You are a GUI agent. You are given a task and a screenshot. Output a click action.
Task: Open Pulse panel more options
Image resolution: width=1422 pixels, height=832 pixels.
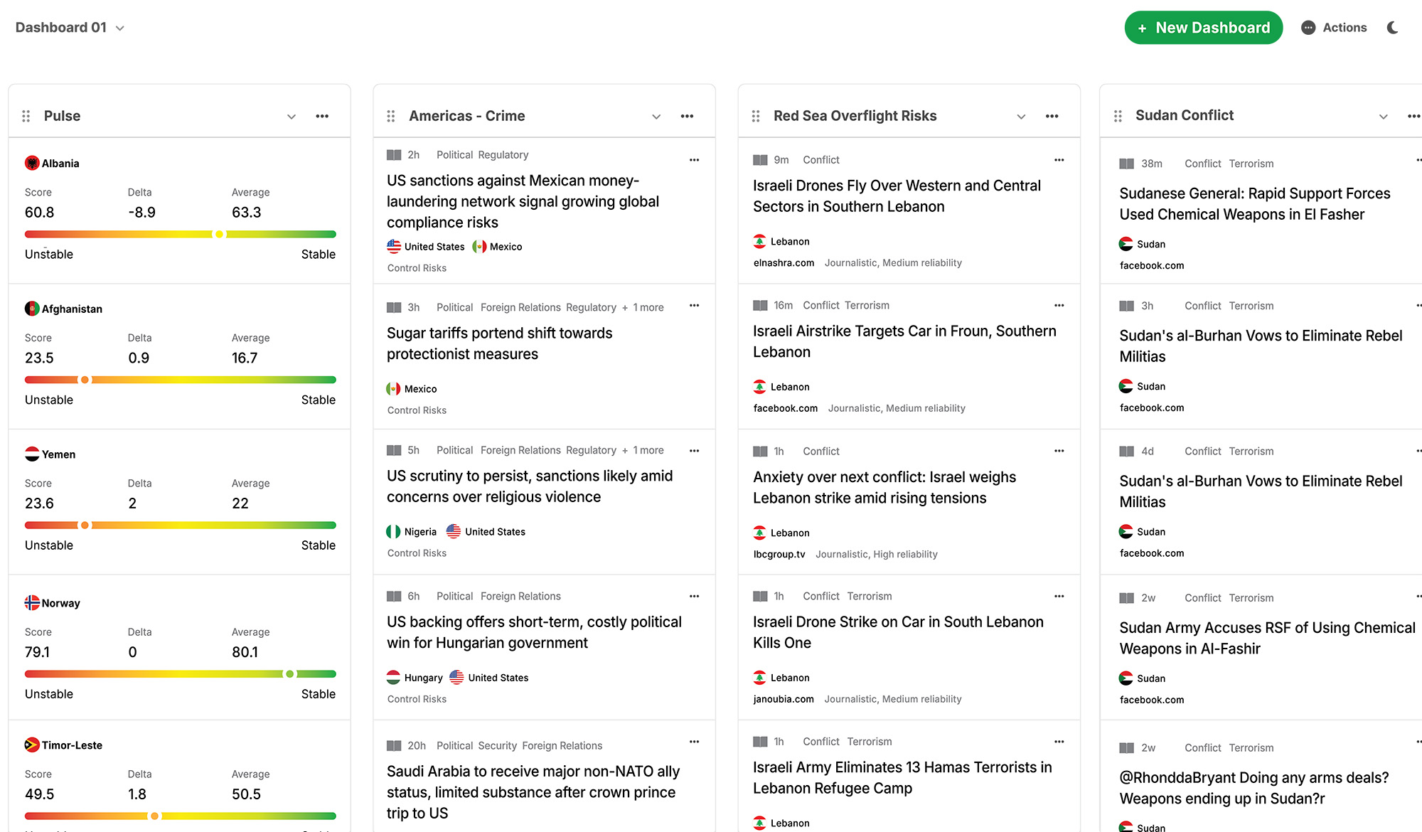[322, 116]
